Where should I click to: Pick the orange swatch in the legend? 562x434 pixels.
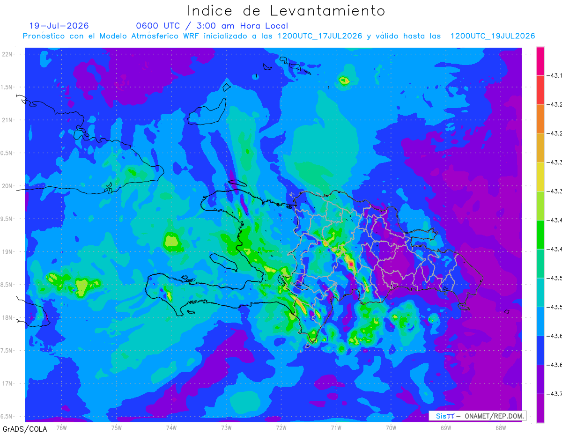tap(540, 119)
